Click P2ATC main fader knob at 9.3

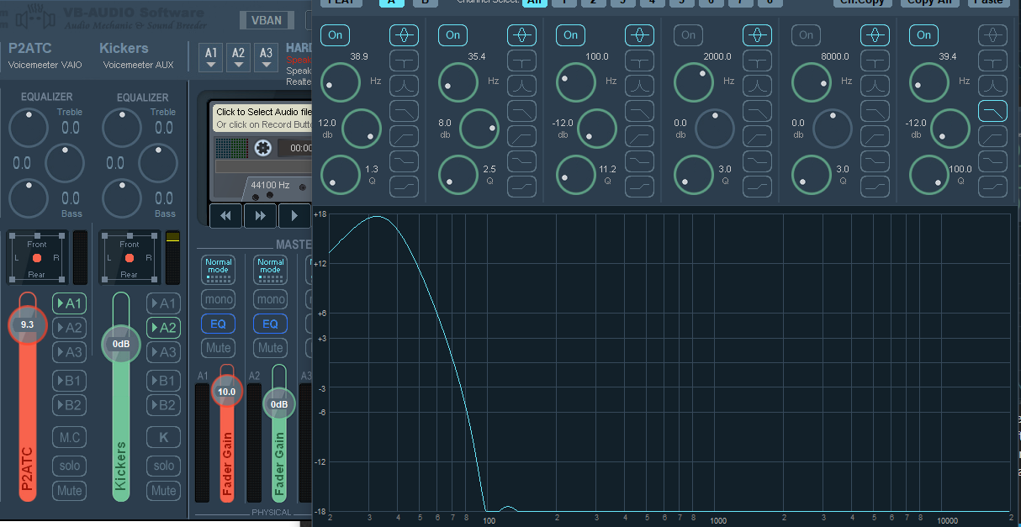tap(28, 324)
